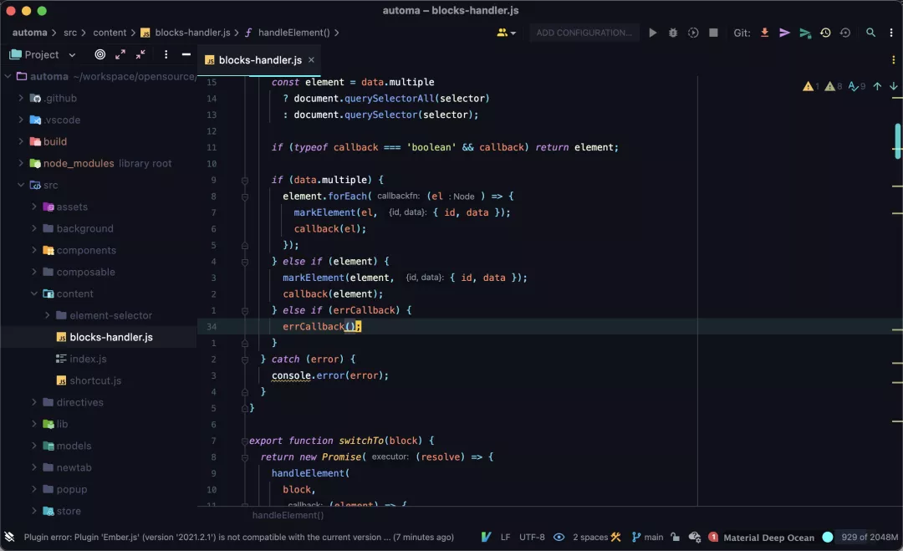Expand the assets folder
This screenshot has height=551, width=903.
click(34, 207)
